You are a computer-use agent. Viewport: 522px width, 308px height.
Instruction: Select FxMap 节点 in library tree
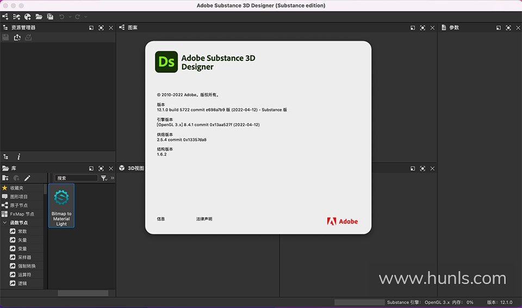coord(22,214)
